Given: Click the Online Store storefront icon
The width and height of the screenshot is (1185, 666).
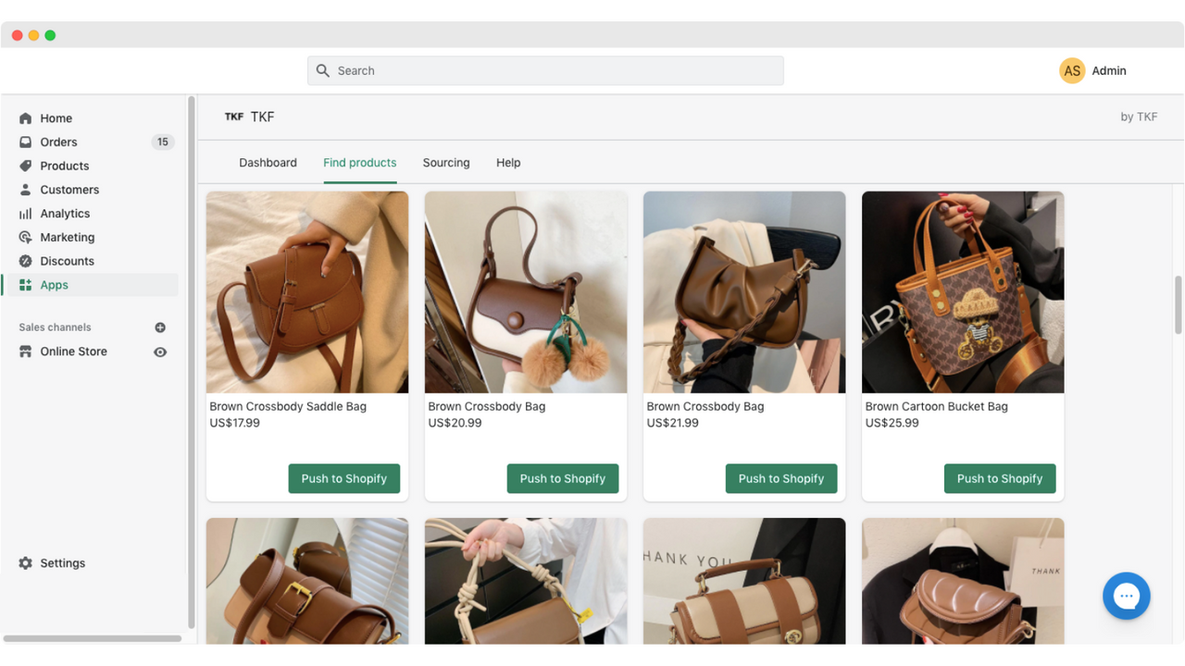Looking at the screenshot, I should pos(25,351).
